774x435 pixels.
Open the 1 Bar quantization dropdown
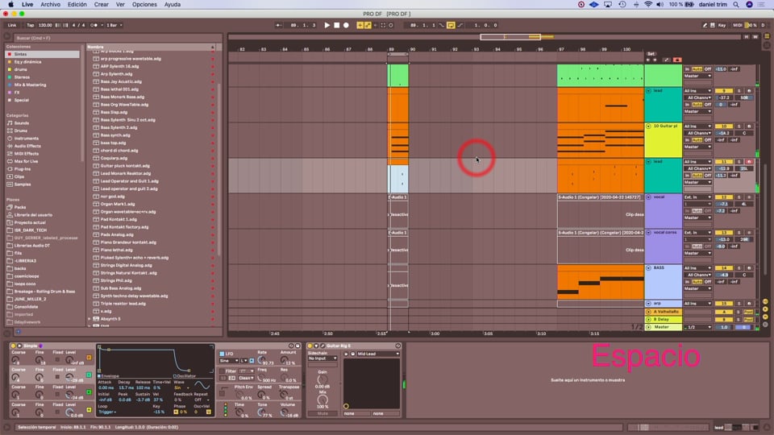[x=114, y=25]
